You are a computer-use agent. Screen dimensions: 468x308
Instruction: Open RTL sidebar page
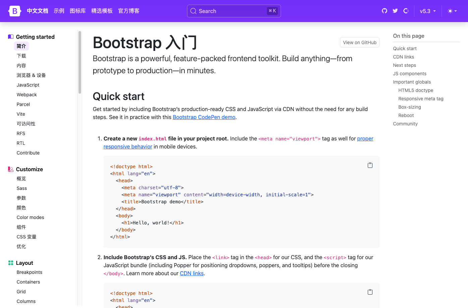point(21,143)
